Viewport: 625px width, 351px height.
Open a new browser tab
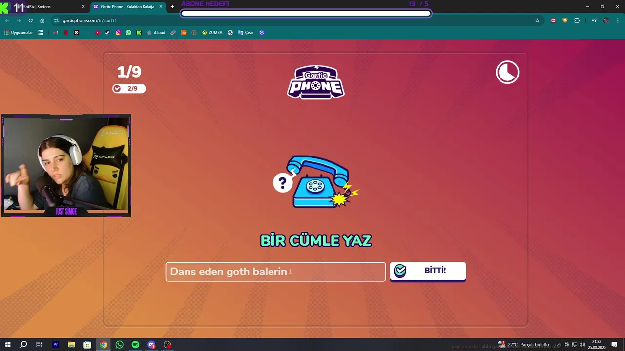(172, 7)
